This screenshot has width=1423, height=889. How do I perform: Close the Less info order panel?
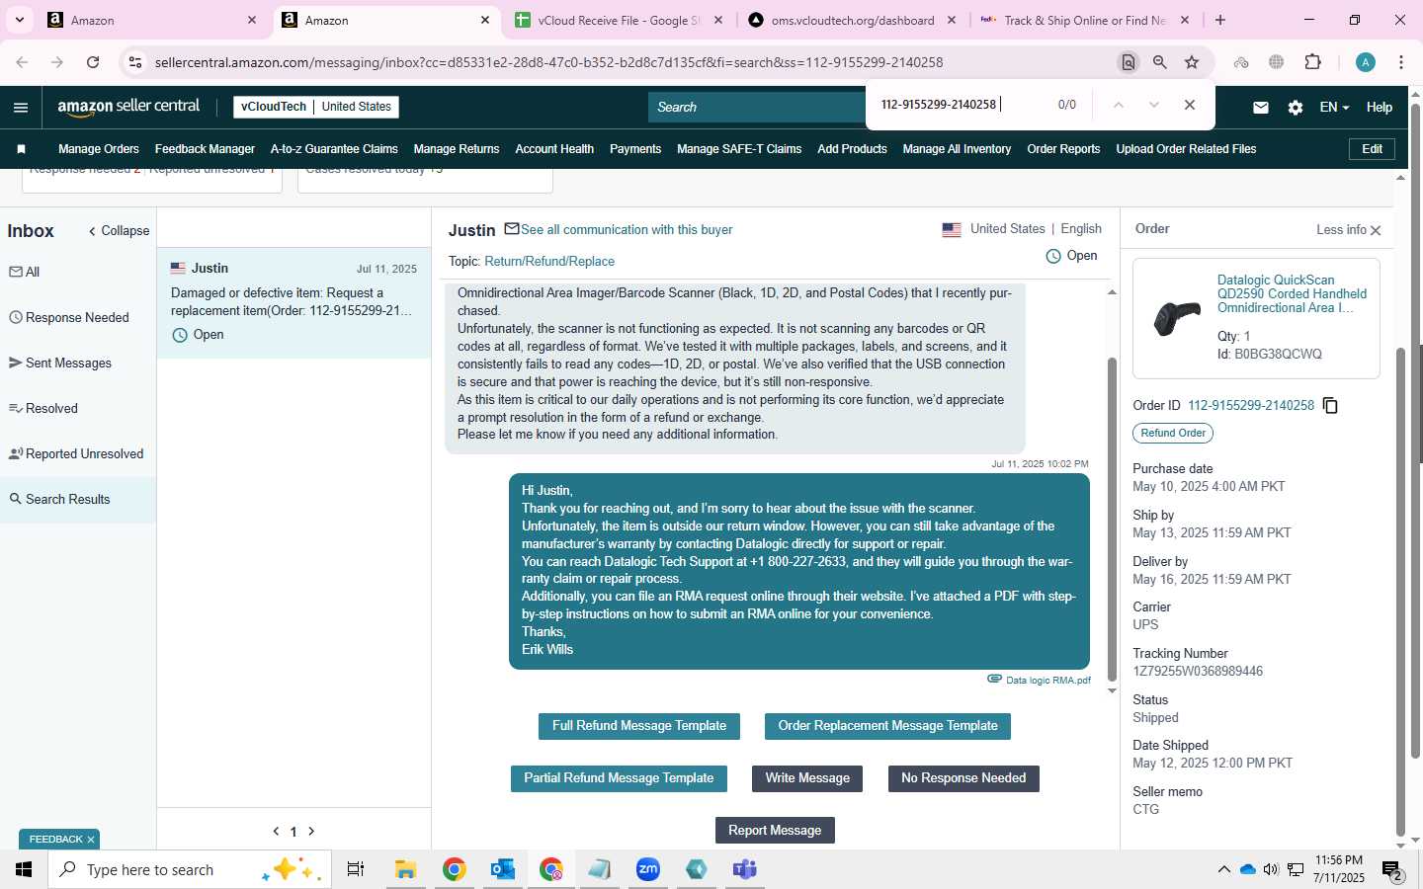point(1375,230)
